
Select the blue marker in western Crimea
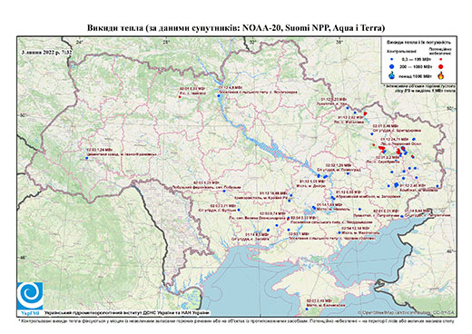tap(307, 309)
